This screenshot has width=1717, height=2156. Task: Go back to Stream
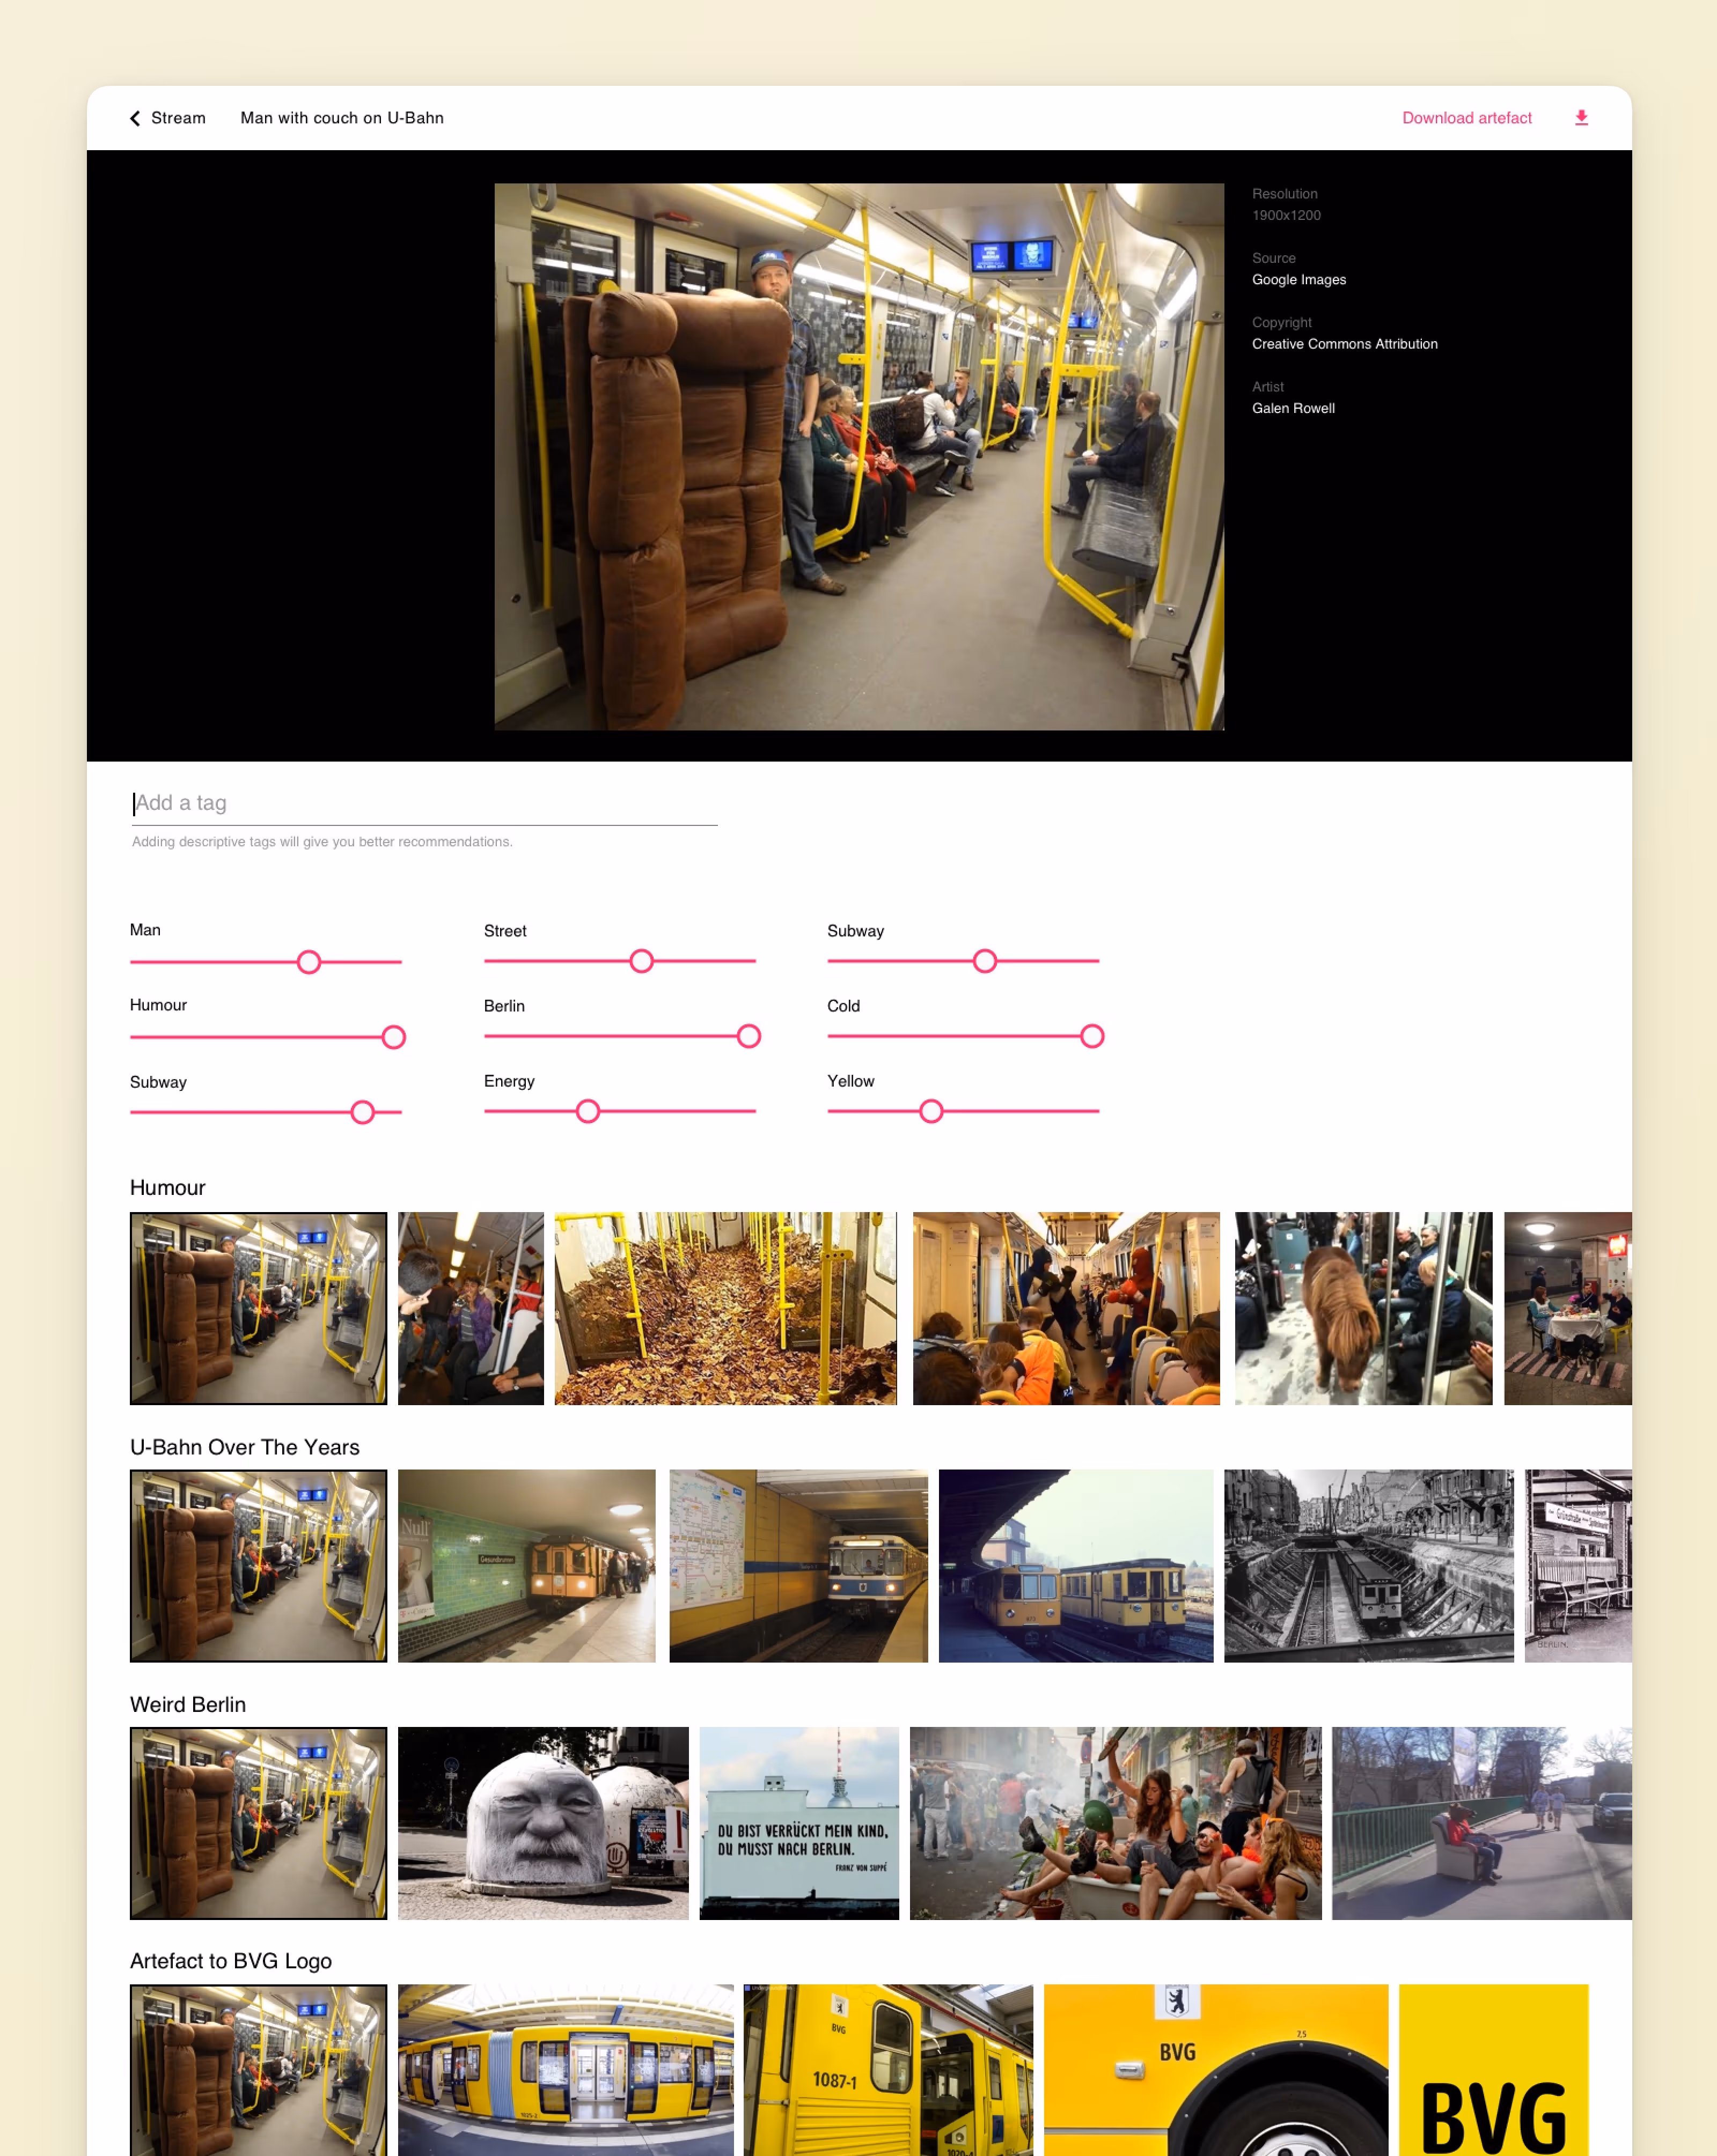point(177,118)
